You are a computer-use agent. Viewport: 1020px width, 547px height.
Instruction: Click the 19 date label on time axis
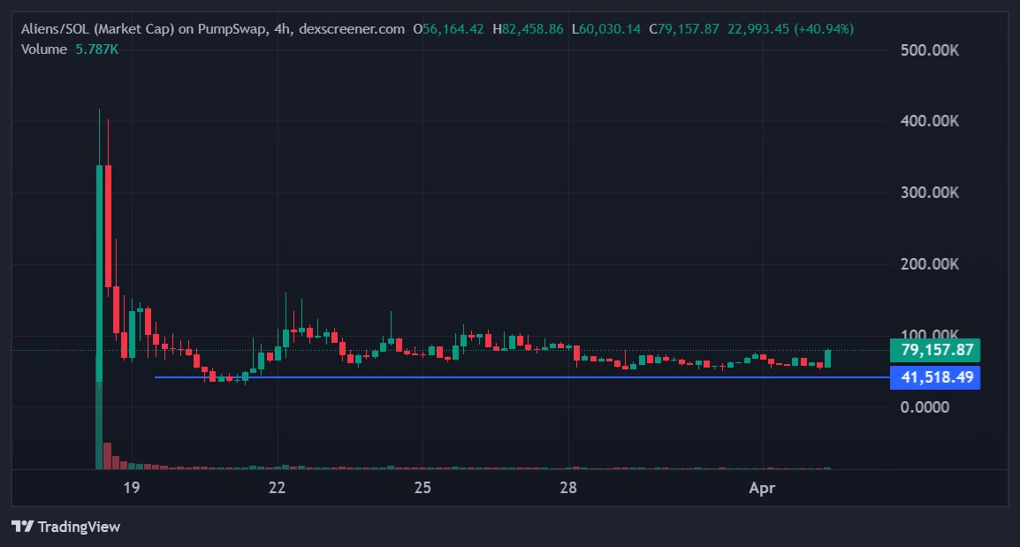[132, 488]
